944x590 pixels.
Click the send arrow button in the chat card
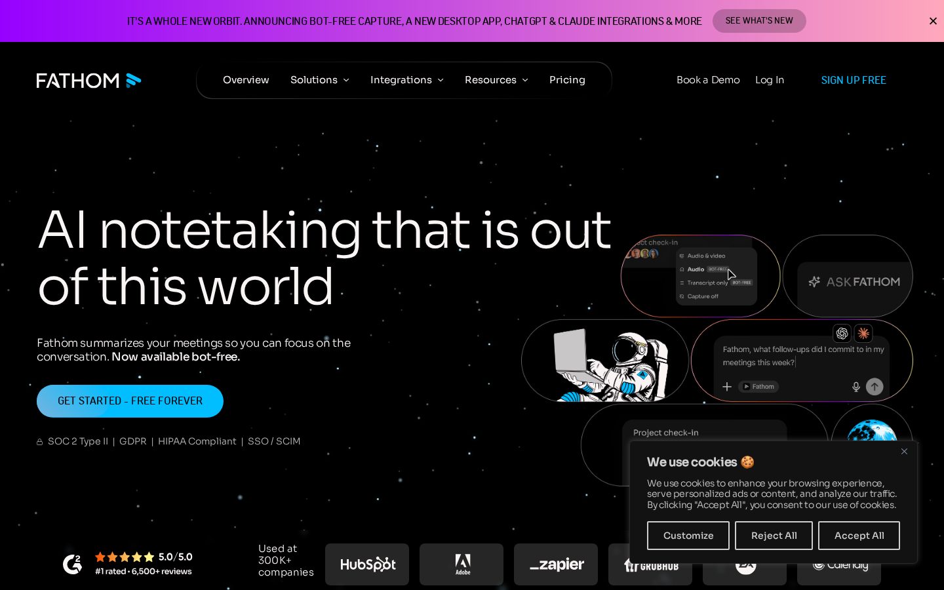875,387
